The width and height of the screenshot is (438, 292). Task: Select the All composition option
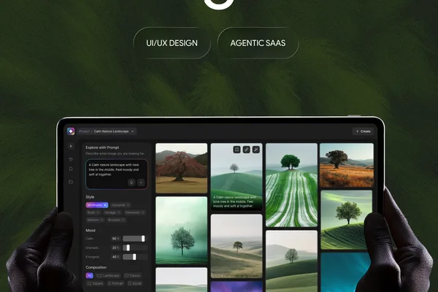(89, 275)
